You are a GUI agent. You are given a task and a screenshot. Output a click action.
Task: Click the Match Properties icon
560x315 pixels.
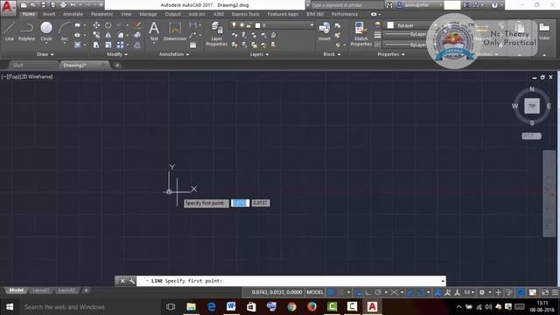[x=361, y=33]
